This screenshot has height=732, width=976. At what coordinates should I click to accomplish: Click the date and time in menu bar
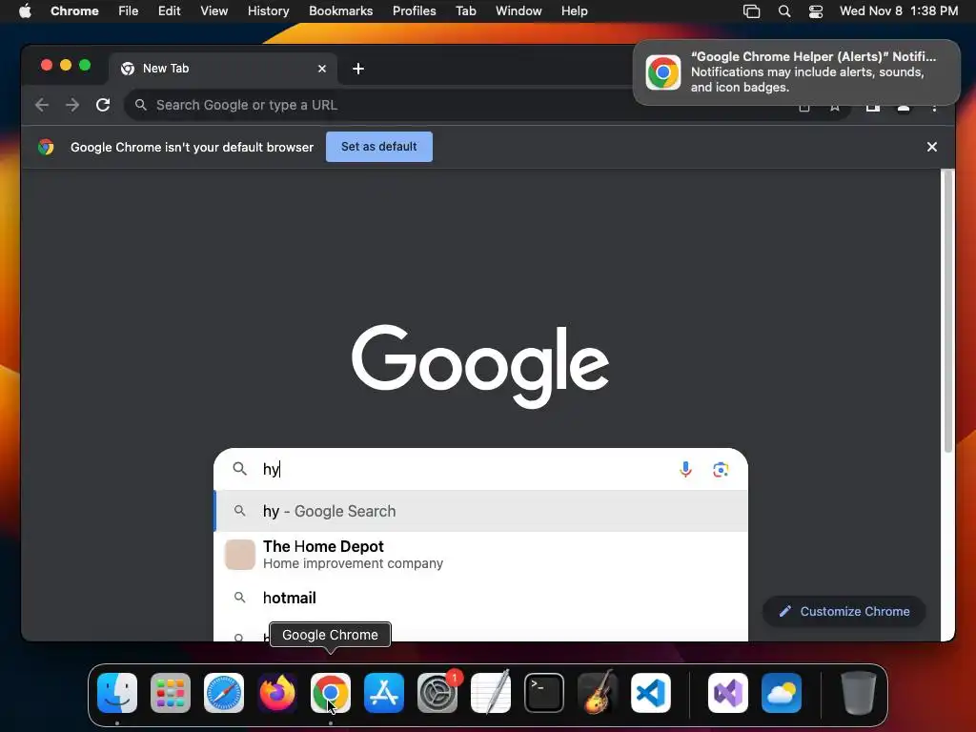(x=898, y=11)
